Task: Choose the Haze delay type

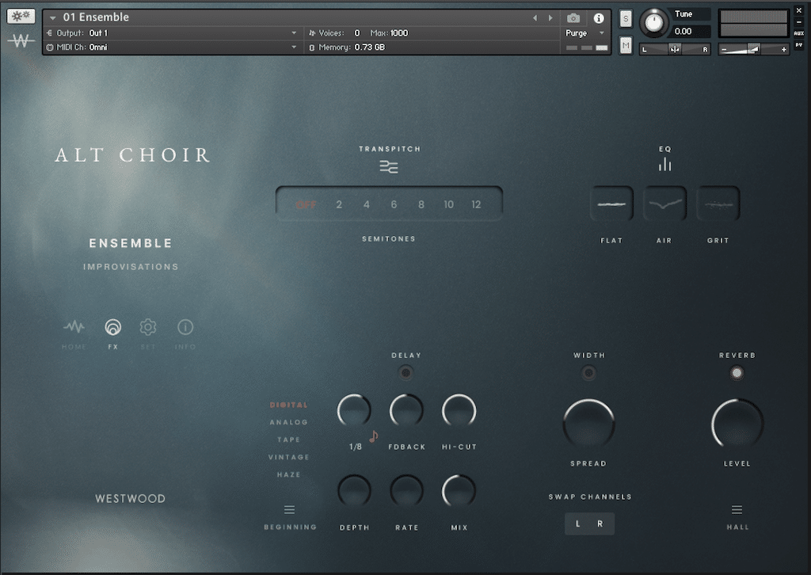Action: click(289, 474)
